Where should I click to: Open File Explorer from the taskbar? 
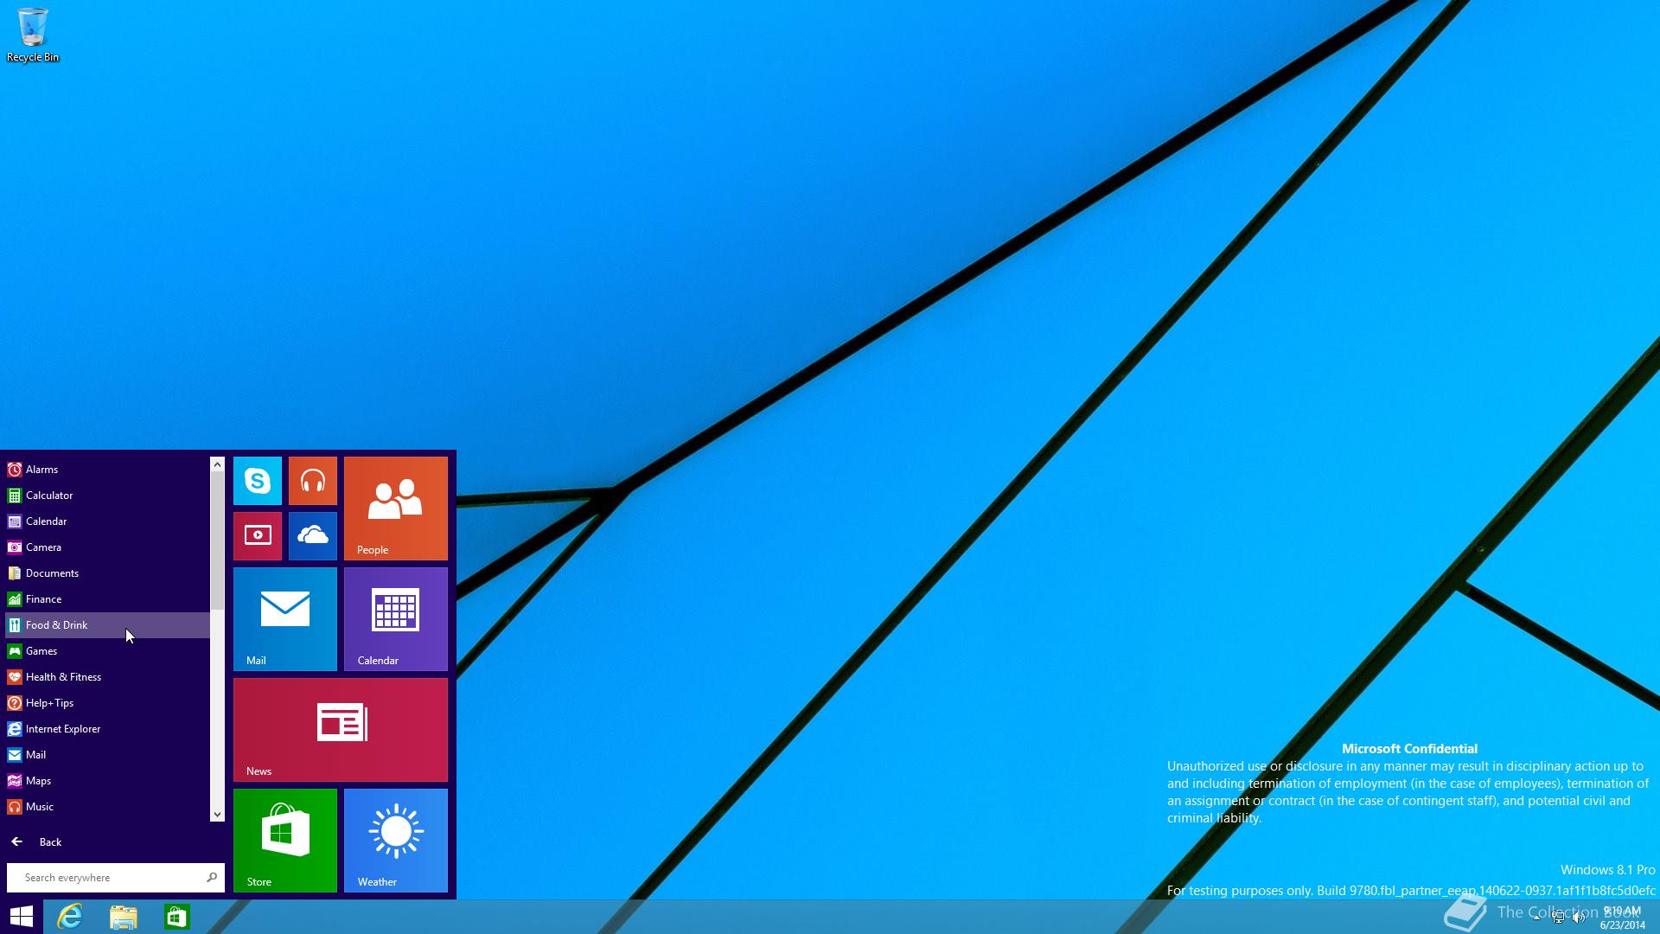pos(124,917)
